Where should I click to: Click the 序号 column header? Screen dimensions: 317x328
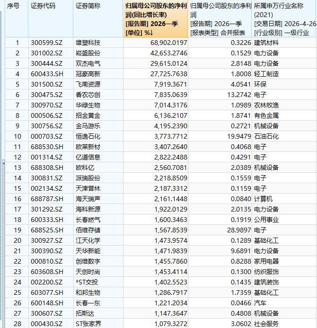pos(13,6)
